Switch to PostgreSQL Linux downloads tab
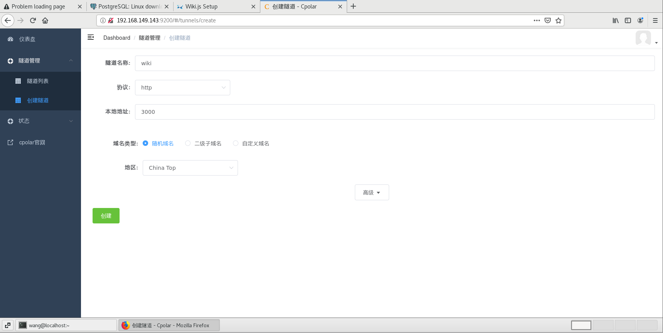The image size is (663, 333). coord(130,7)
